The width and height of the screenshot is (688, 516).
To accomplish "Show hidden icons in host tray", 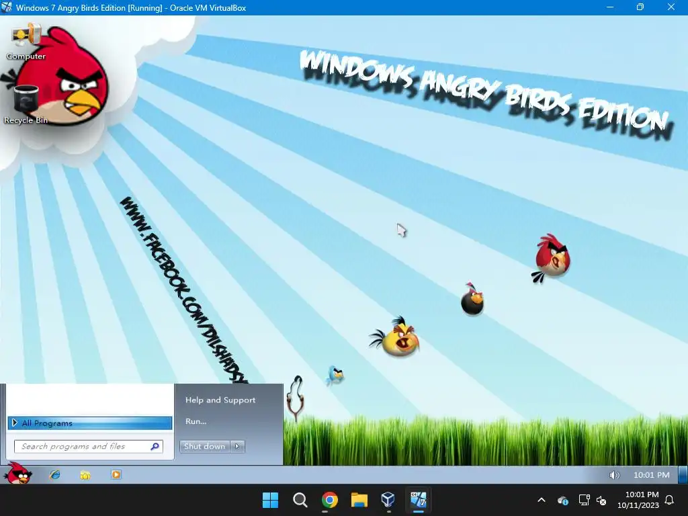I will (542, 500).
